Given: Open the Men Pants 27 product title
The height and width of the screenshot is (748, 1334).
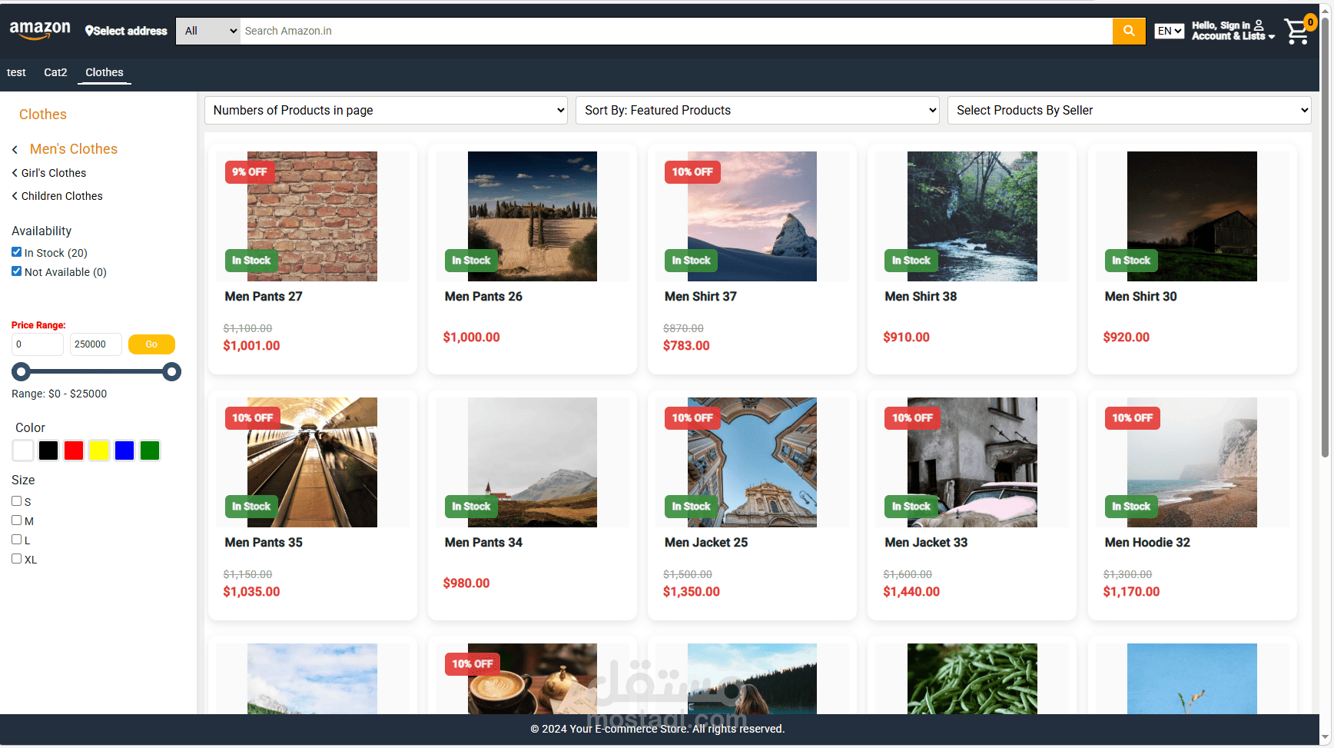Looking at the screenshot, I should point(264,297).
